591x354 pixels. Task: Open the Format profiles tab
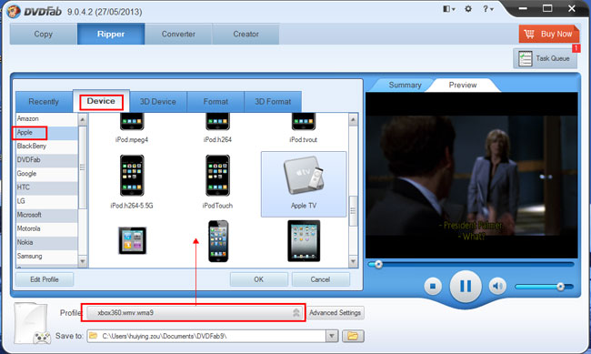tap(215, 102)
